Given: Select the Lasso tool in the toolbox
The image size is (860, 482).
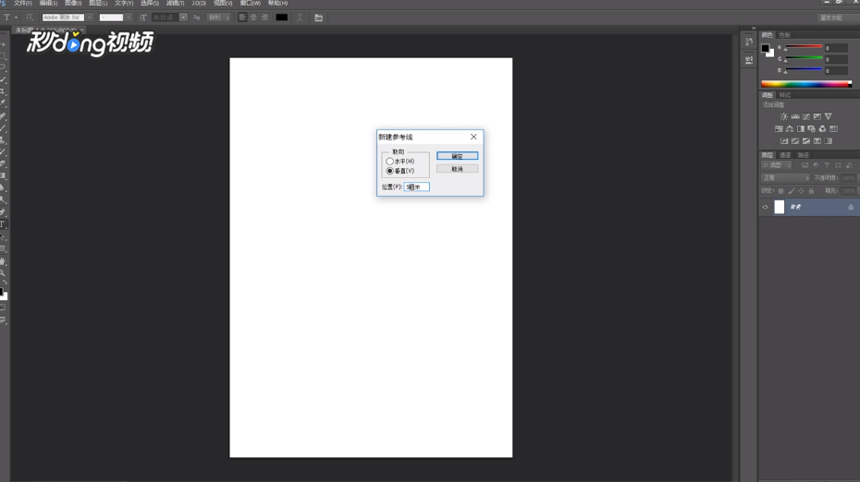Looking at the screenshot, I should 3,68.
